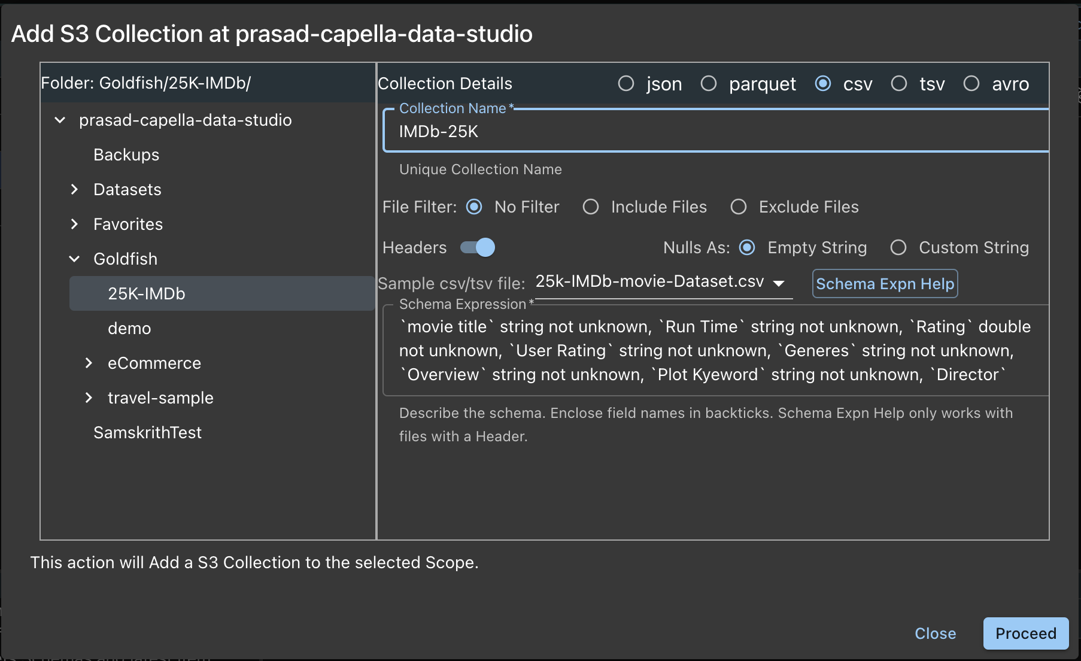Expand the eCommerce folder chevron
Screen dimensions: 1081x661
click(89, 363)
